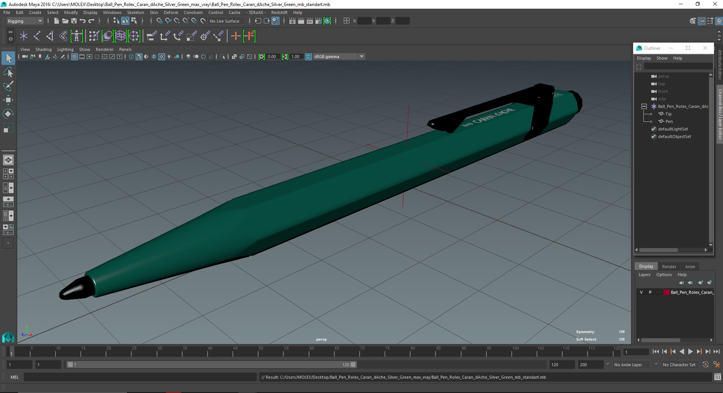Click the Open Scene folder icon
Image resolution: width=723 pixels, height=393 pixels.
(65, 21)
